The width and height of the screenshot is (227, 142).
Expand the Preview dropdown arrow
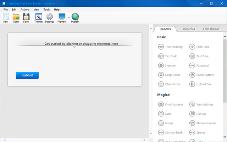point(69,17)
